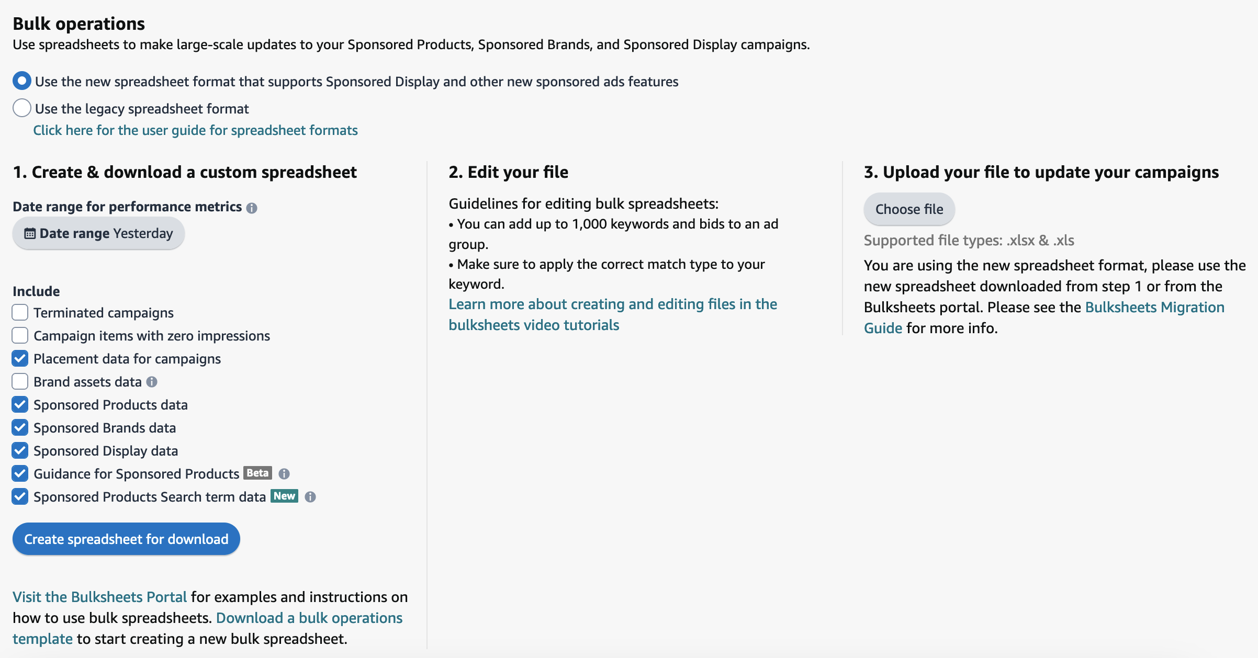
Task: Uncheck Sponsored Products data
Action: (x=20, y=405)
